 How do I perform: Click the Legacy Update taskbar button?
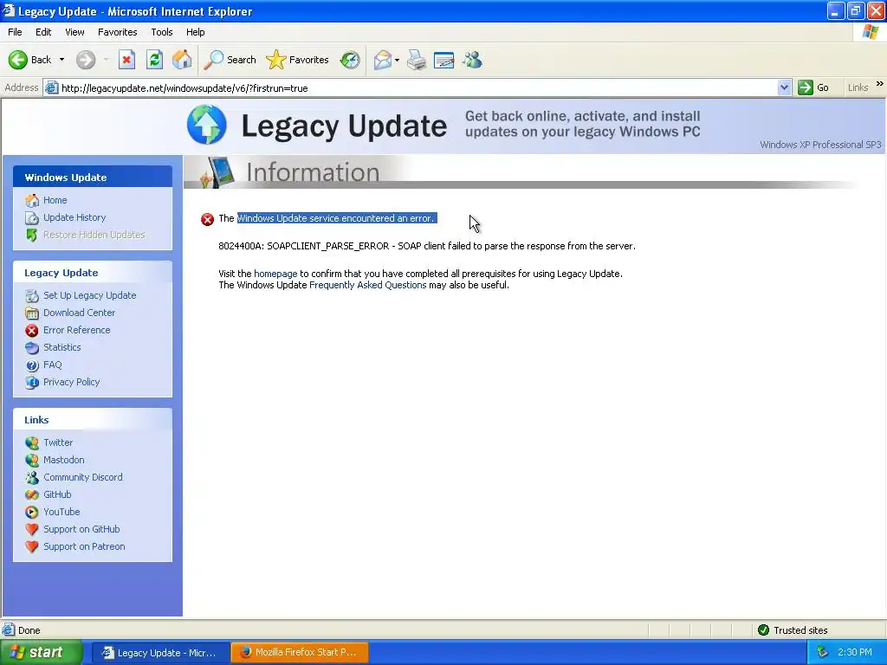160,653
